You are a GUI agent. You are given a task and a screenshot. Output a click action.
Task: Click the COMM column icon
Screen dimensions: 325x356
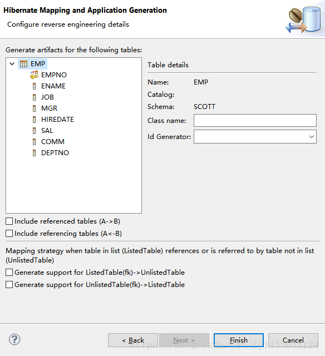coord(35,142)
